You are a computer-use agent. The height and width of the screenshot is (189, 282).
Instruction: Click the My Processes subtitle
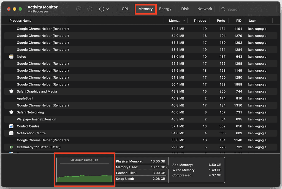click(38, 12)
